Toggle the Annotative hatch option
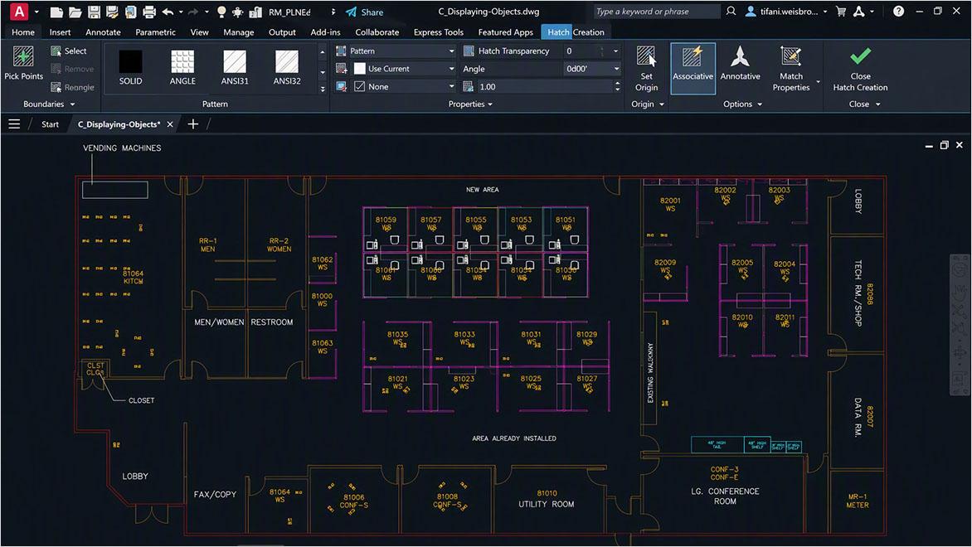This screenshot has height=547, width=972. pyautogui.click(x=740, y=63)
